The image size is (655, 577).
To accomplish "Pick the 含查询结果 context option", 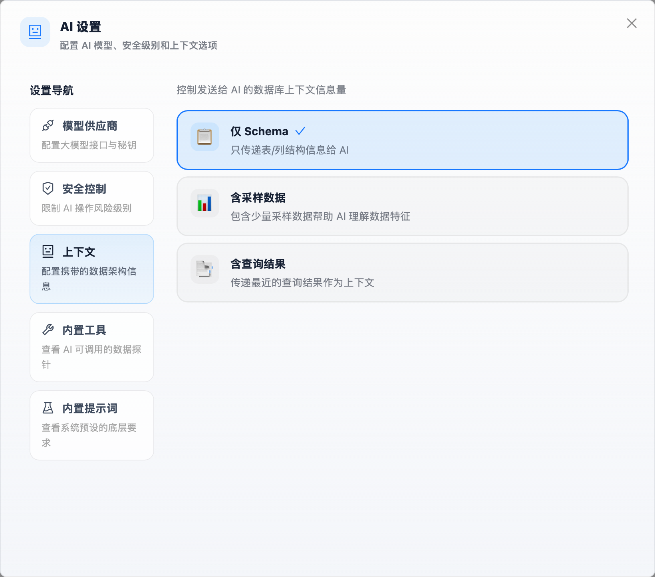I will click(403, 273).
